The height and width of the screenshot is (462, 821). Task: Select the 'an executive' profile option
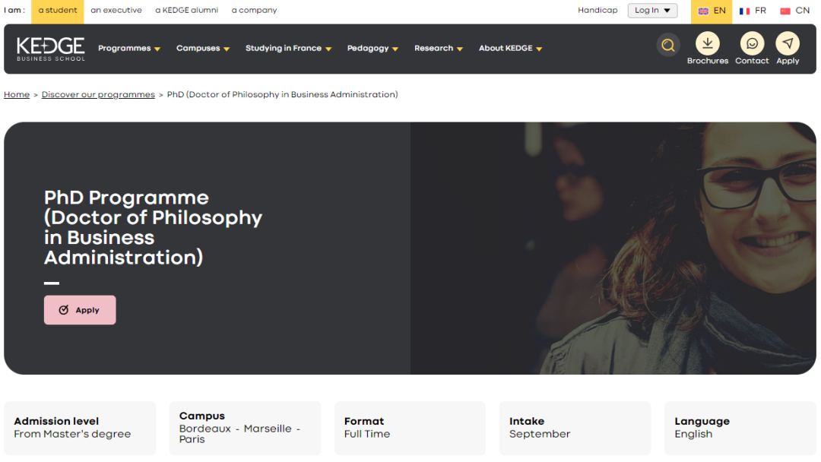click(116, 11)
